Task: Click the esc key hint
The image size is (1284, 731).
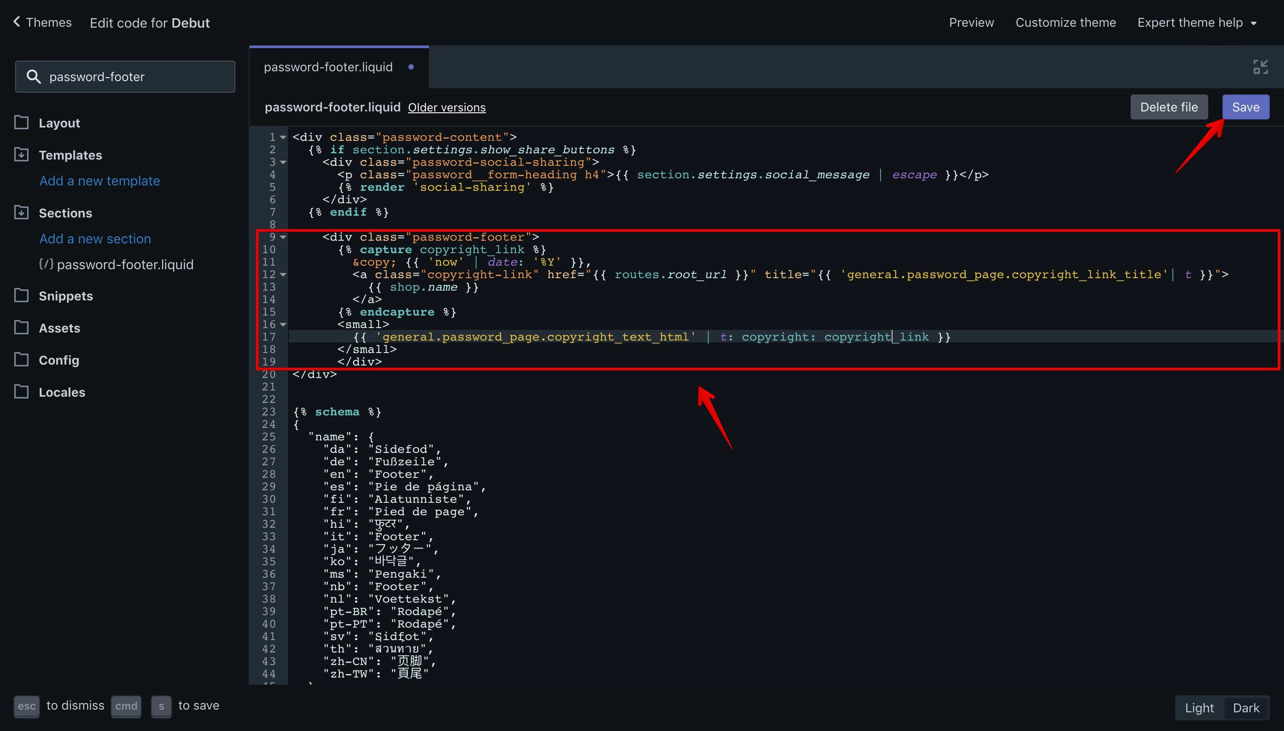Action: coord(27,706)
